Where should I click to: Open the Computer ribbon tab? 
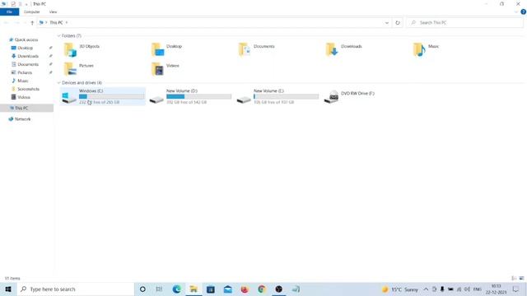(x=31, y=12)
